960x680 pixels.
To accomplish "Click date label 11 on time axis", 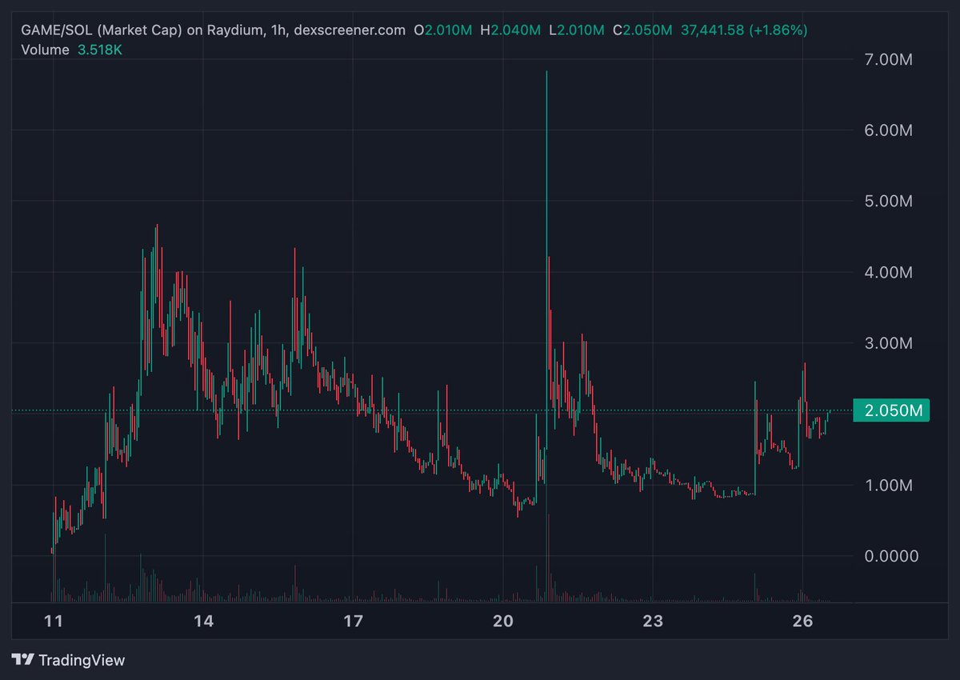I will 53,621.
